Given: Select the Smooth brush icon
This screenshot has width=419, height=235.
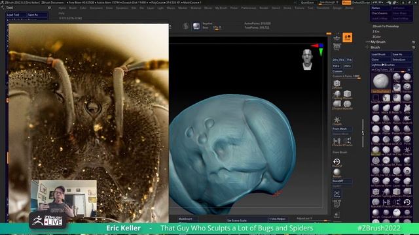Looking at the screenshot, I should 407,99.
